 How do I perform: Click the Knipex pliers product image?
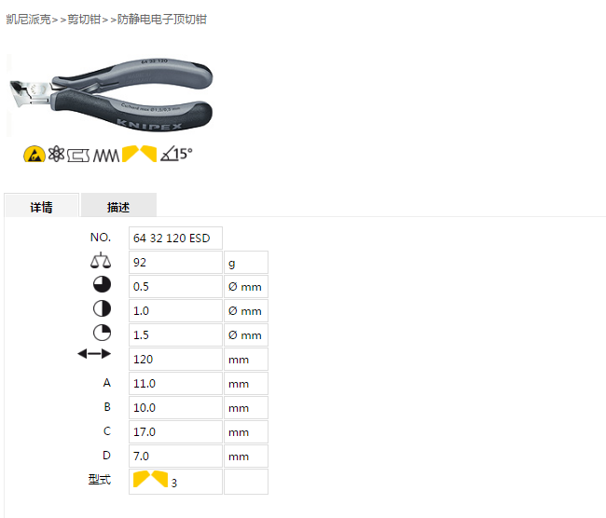pyautogui.click(x=110, y=95)
